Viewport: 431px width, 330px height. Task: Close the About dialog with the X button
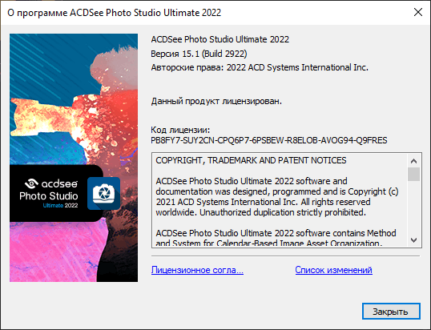point(418,12)
